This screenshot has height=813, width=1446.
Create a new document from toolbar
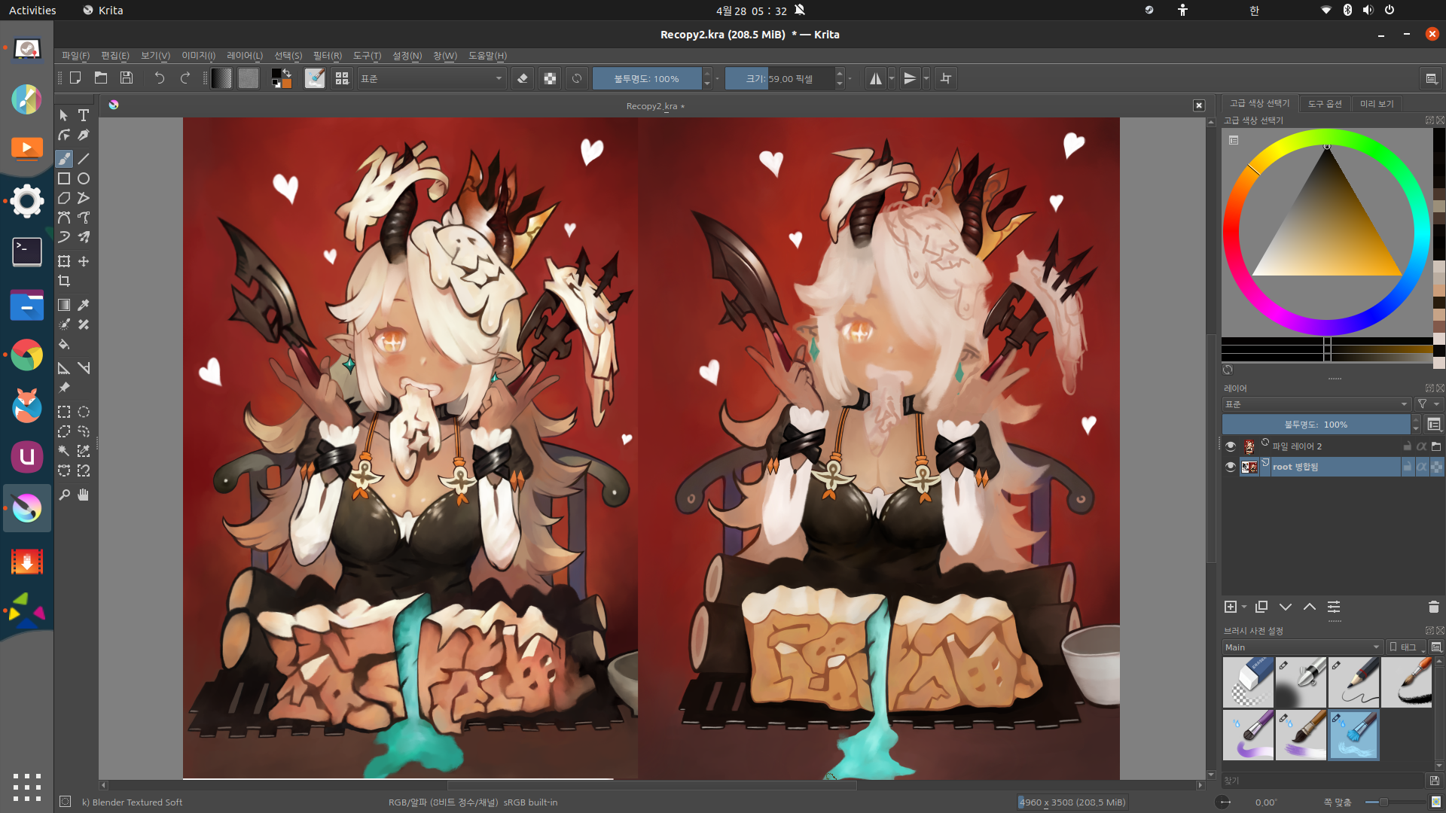tap(75, 78)
